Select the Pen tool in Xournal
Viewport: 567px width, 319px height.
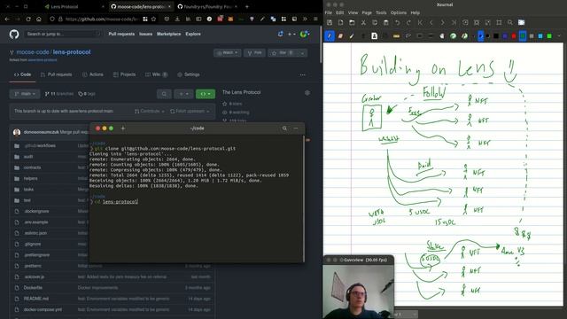point(329,35)
